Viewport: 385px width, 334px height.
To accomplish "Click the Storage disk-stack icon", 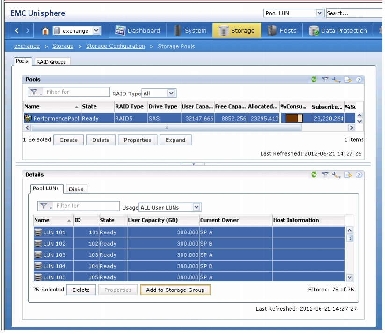I will [x=224, y=31].
